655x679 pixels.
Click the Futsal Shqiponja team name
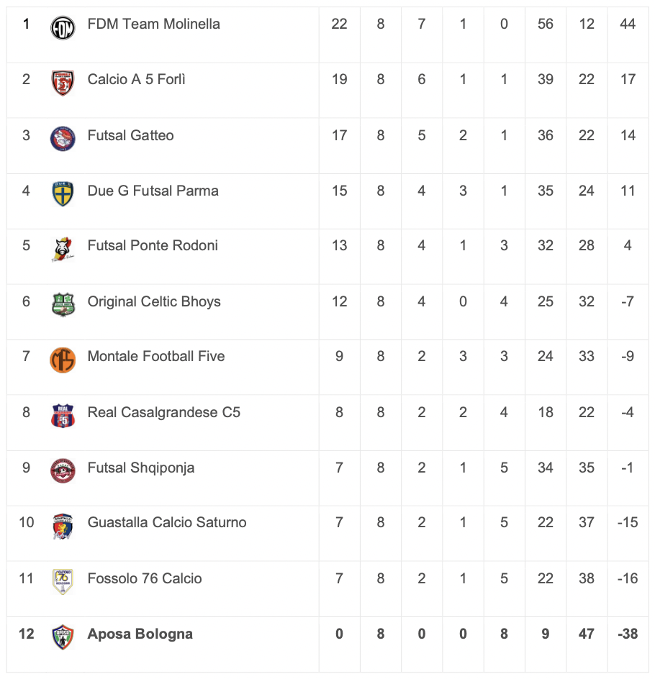click(140, 468)
